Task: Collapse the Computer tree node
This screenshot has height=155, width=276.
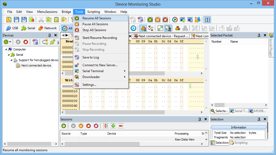Action: tap(6, 49)
